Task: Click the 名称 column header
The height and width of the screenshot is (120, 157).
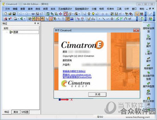Action: (21, 28)
